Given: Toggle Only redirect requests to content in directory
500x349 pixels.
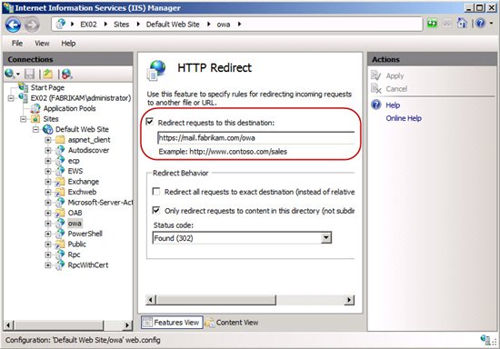Looking at the screenshot, I should 156,210.
